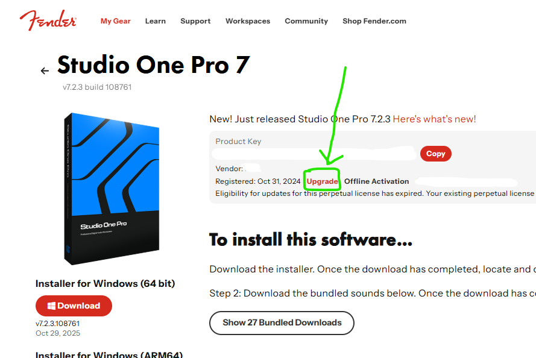Click the Fender logo
Image resolution: width=536 pixels, height=358 pixels.
click(48, 20)
